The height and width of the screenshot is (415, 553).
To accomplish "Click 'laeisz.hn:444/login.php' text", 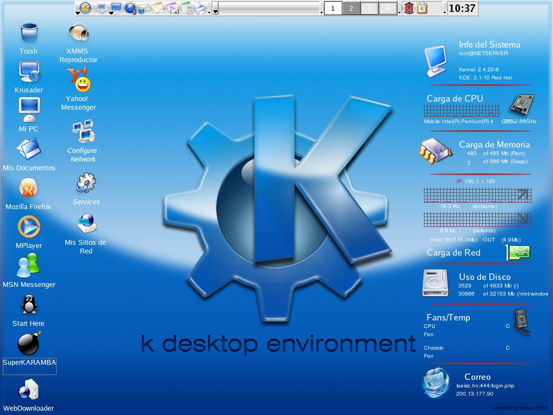I will tap(485, 386).
